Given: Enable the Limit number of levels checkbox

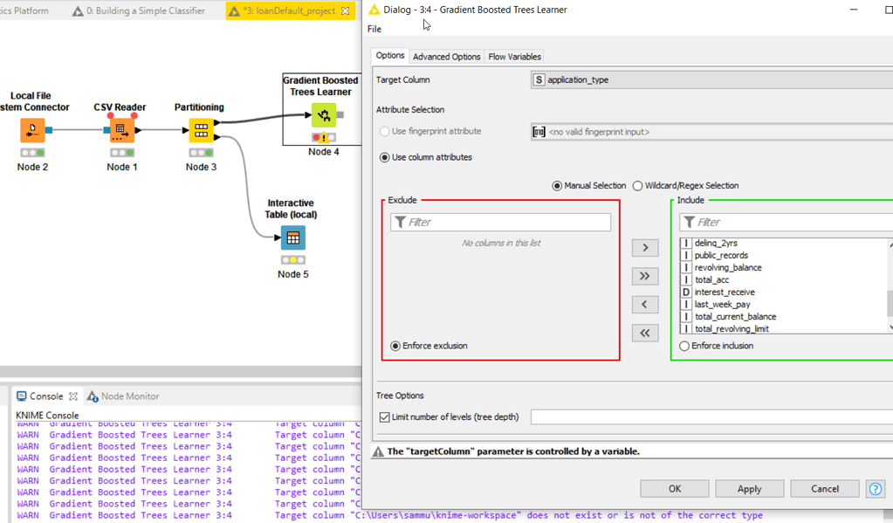Looking at the screenshot, I should click(384, 416).
